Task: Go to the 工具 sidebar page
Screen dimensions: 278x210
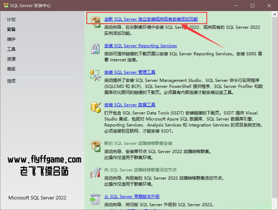Action: (11, 49)
